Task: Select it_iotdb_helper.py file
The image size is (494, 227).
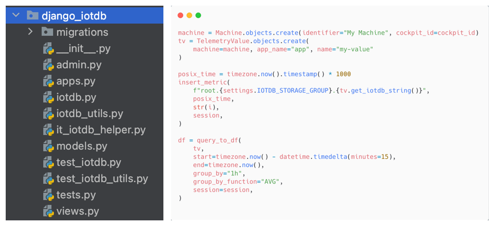Action: (x=101, y=130)
